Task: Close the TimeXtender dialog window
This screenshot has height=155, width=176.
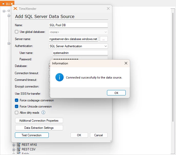Action: pos(108,8)
